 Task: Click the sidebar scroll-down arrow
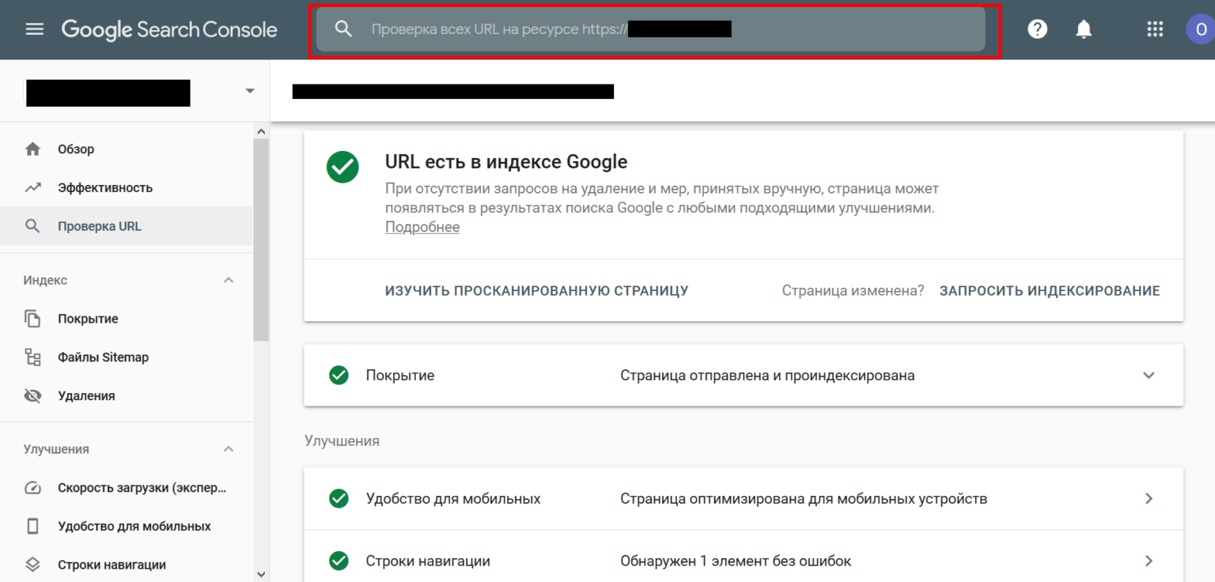tap(261, 573)
